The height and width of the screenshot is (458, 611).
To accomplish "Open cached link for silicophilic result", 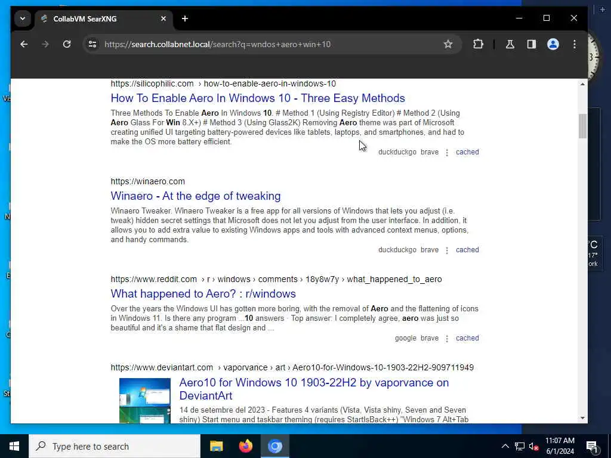I will (x=467, y=152).
